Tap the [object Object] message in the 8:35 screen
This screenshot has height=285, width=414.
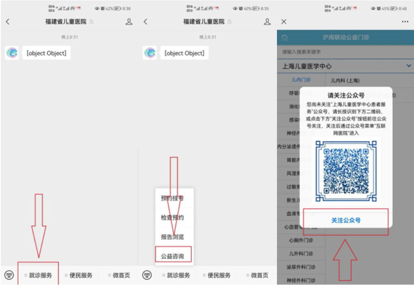184,53
